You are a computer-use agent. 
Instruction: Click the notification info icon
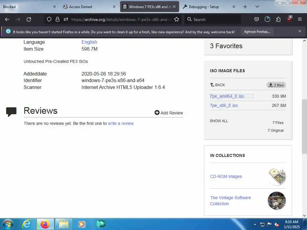[x=8, y=31]
